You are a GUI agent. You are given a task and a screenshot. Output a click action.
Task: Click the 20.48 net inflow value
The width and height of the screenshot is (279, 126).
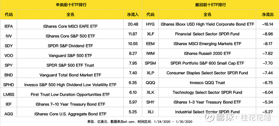(x=133, y=24)
